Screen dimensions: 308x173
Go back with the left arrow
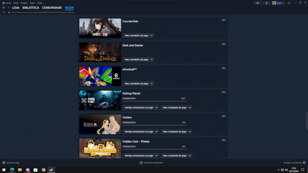coord(3,8)
